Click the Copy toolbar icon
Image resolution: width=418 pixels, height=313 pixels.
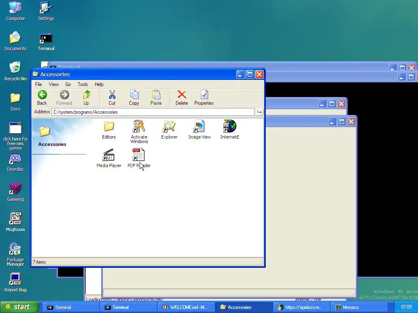134,98
